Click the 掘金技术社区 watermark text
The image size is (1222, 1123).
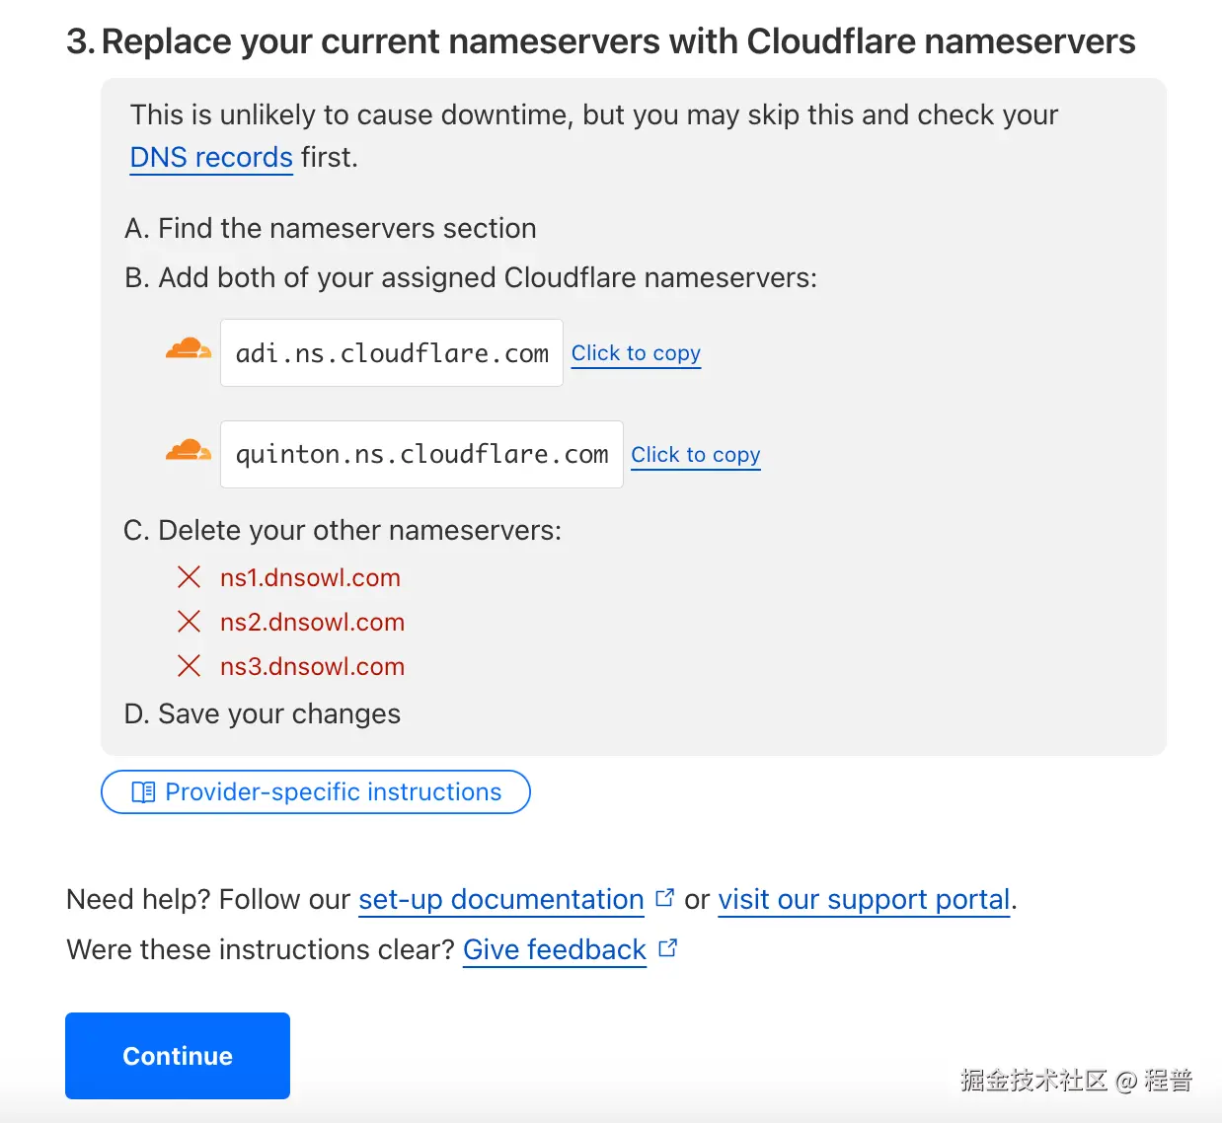1034,1081
